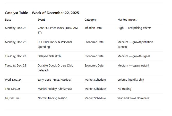Click the Year-end flows dominate cell
The image size is (172, 116).
pyautogui.click(x=133, y=98)
